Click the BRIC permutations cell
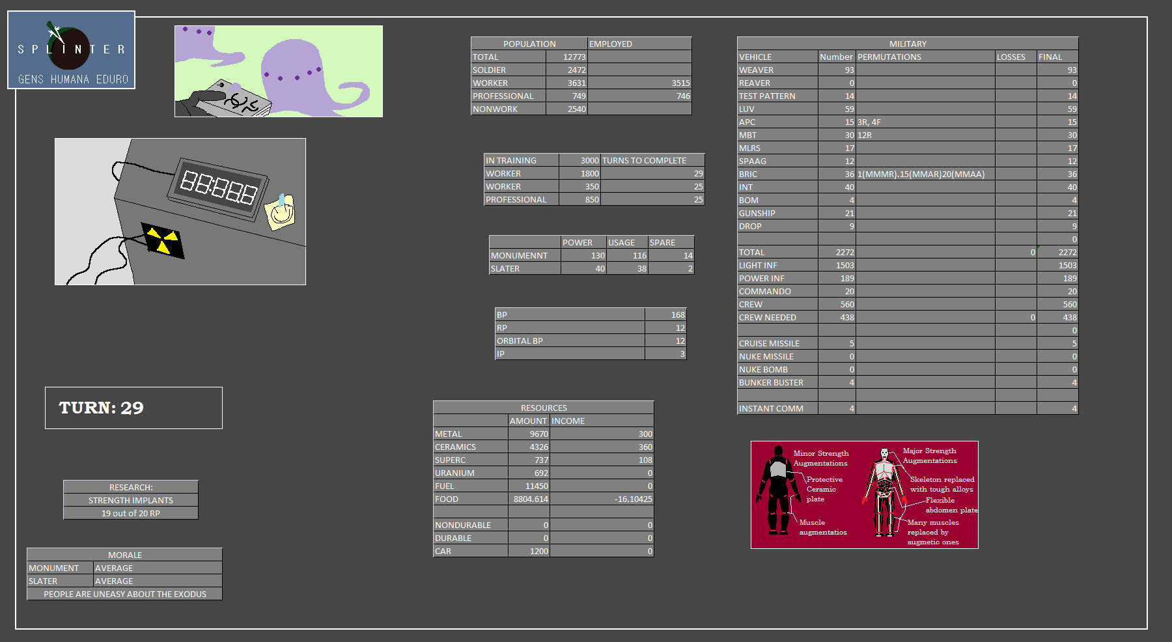This screenshot has width=1172, height=642. pos(925,174)
